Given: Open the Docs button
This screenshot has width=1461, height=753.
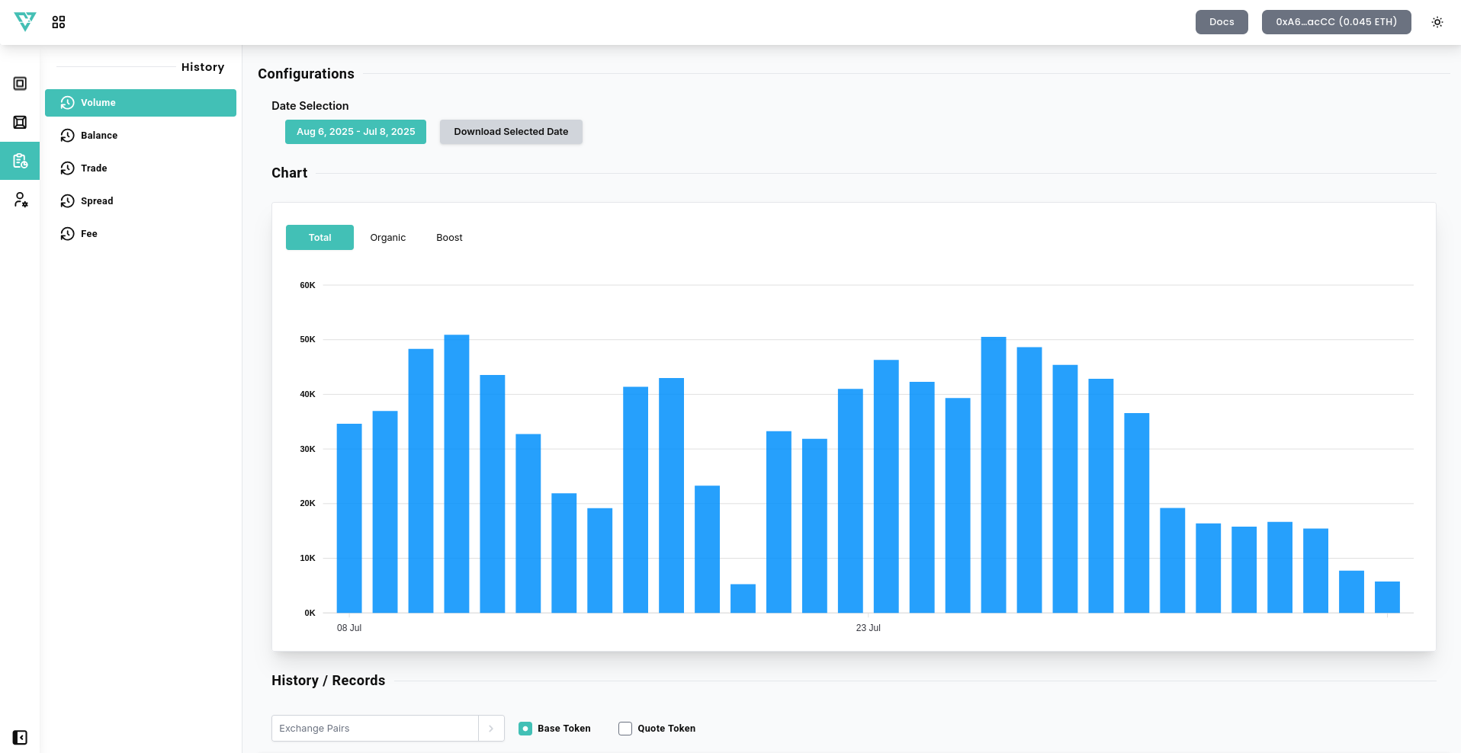Looking at the screenshot, I should click(1221, 22).
